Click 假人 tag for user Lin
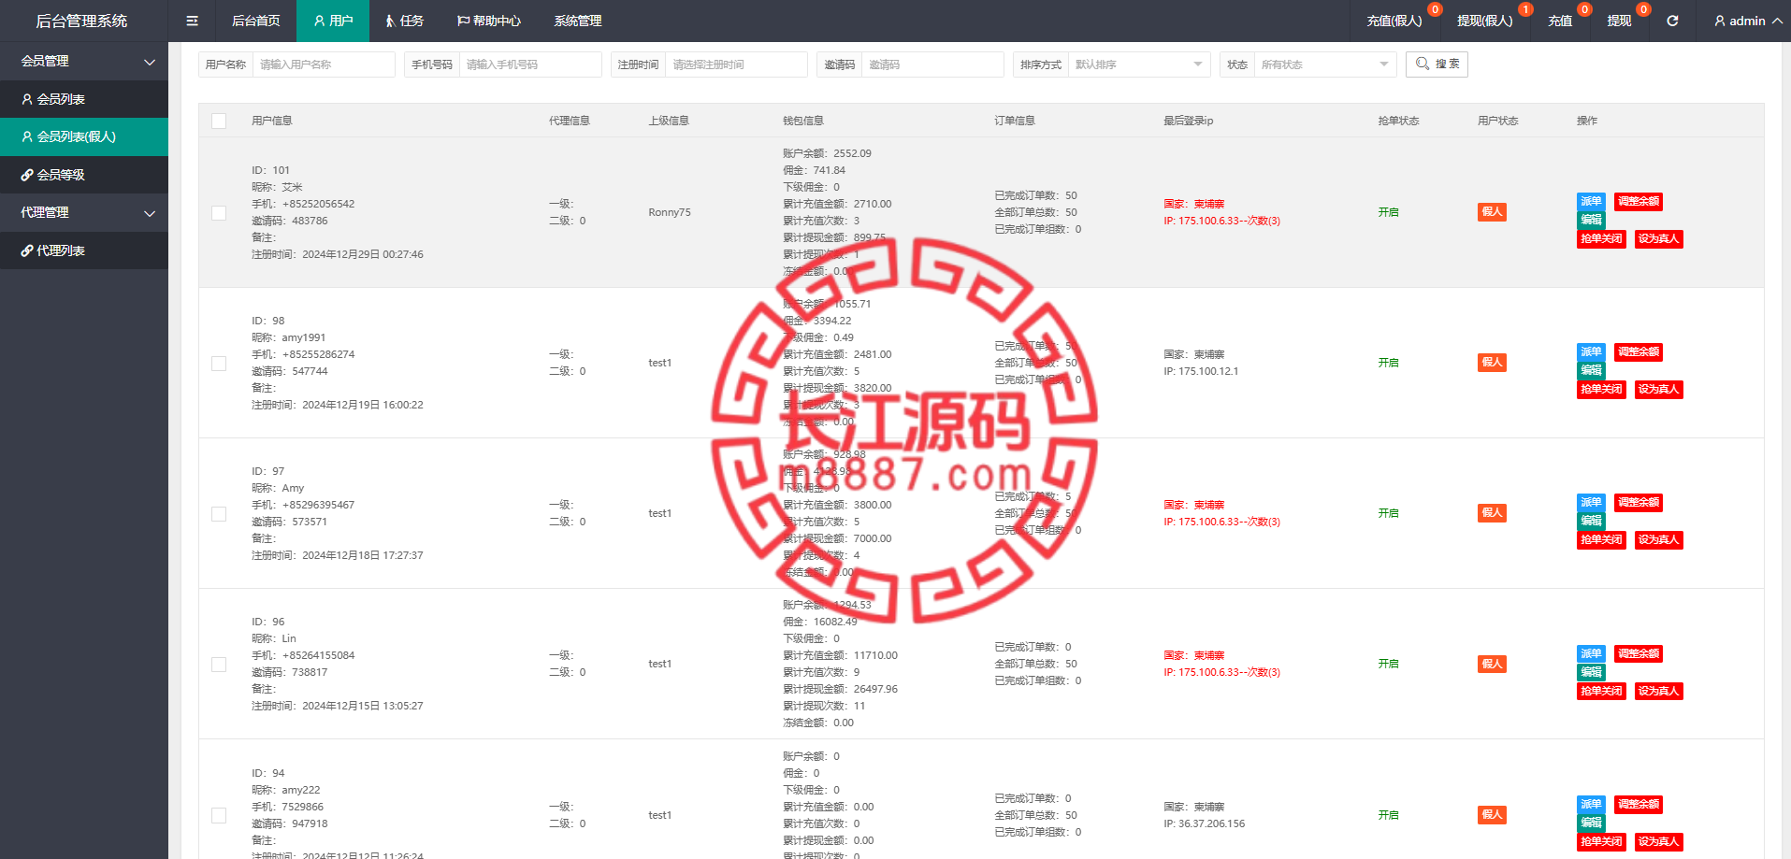 [1492, 664]
